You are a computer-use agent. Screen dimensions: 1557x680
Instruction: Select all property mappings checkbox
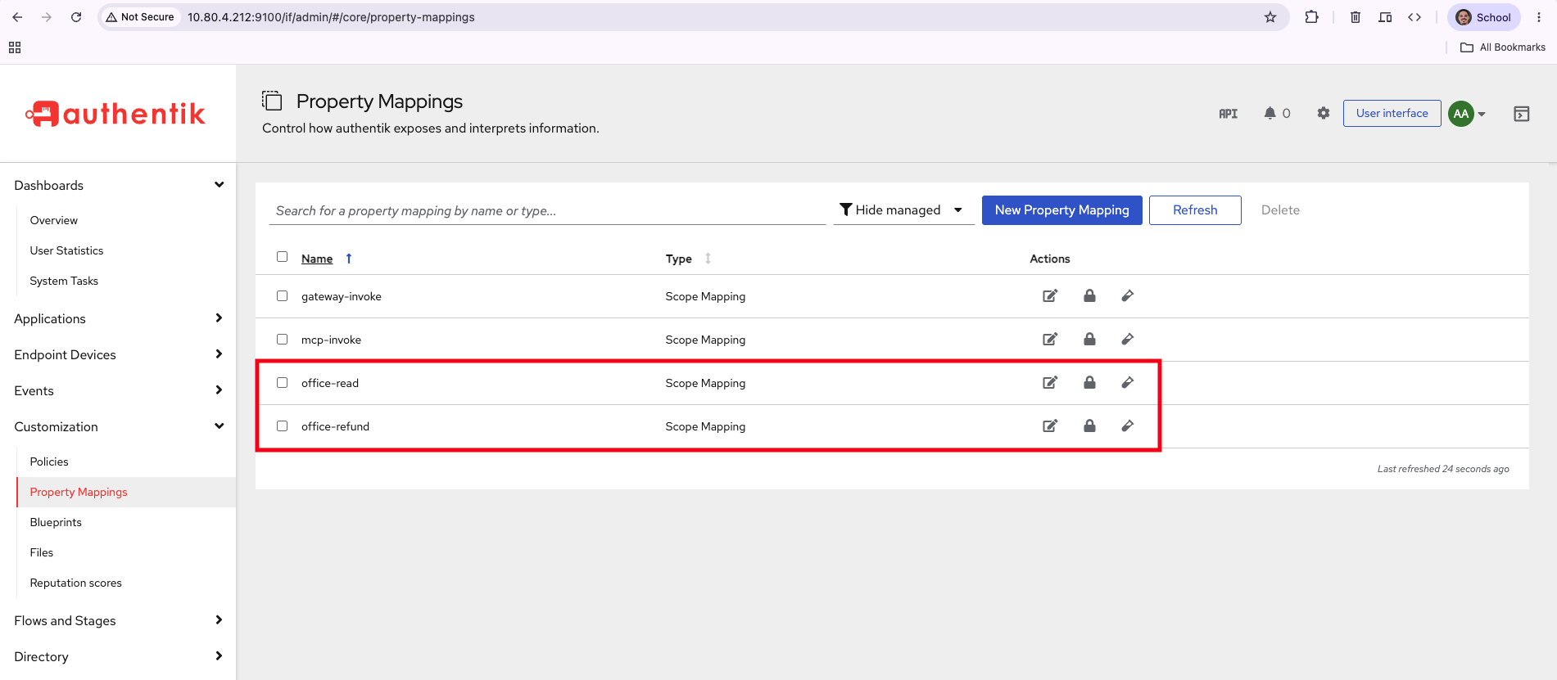pyautogui.click(x=283, y=257)
